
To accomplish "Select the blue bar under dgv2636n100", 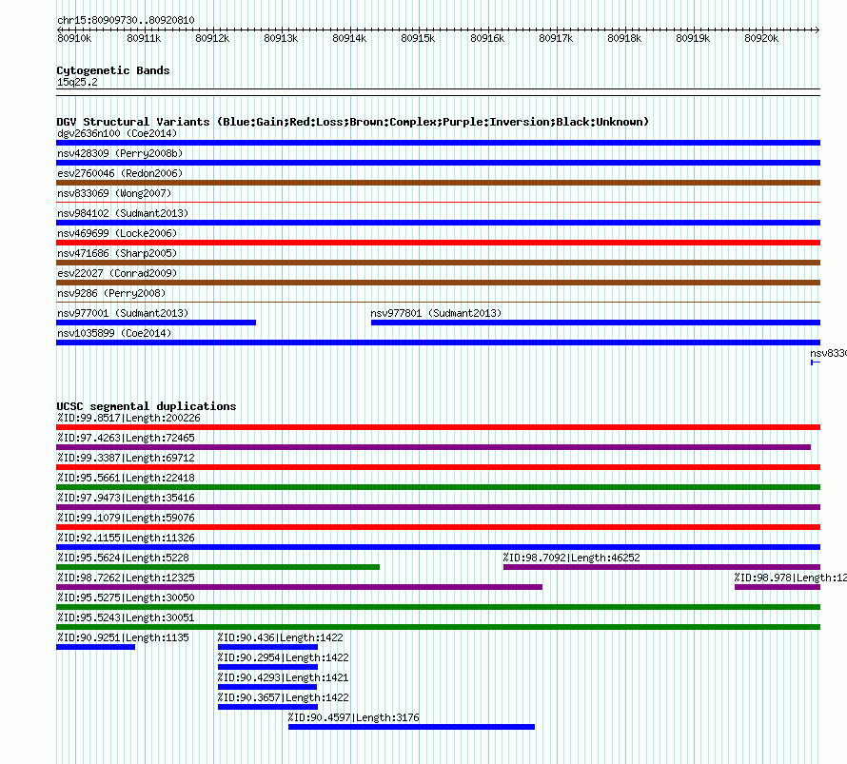I will [438, 143].
